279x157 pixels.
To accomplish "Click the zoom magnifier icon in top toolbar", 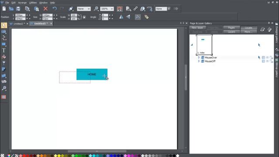I will tap(96, 9).
